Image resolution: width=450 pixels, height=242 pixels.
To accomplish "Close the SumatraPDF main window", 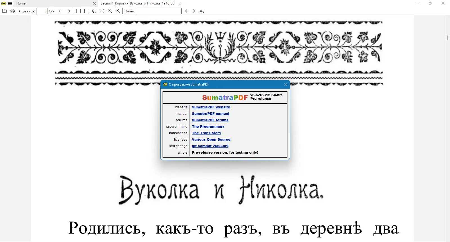I will (x=443, y=3).
